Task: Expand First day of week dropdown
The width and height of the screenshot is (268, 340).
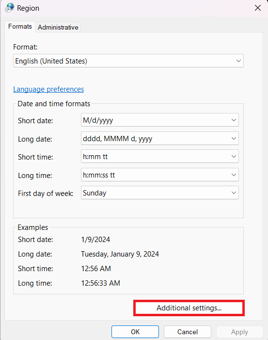Action: pyautogui.click(x=234, y=193)
